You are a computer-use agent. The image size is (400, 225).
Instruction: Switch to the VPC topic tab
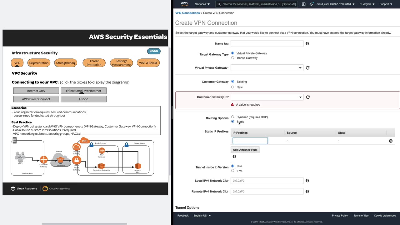pos(17,63)
